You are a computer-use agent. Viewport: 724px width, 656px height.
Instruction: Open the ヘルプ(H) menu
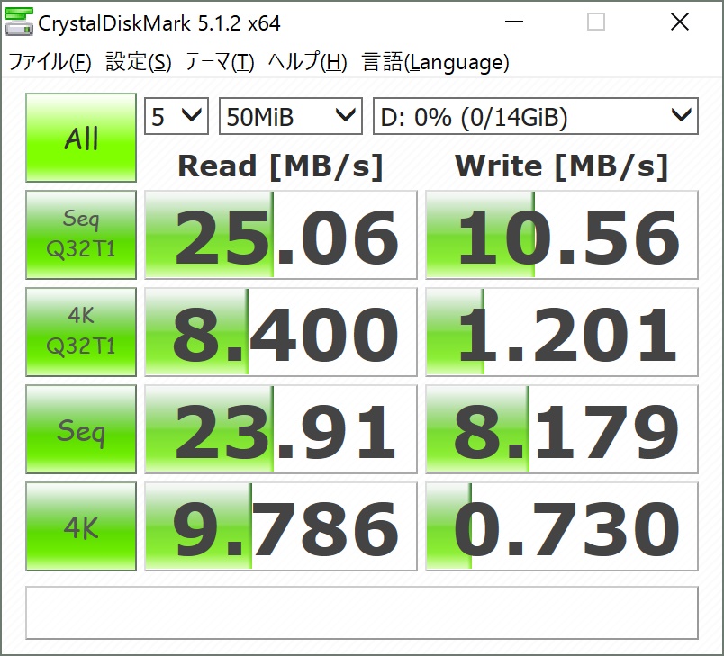click(307, 62)
